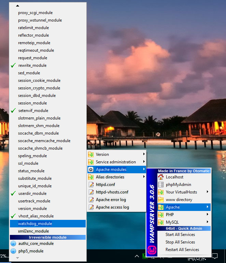
Task: Click the notification center icon in taskbar
Action: pos(215,256)
